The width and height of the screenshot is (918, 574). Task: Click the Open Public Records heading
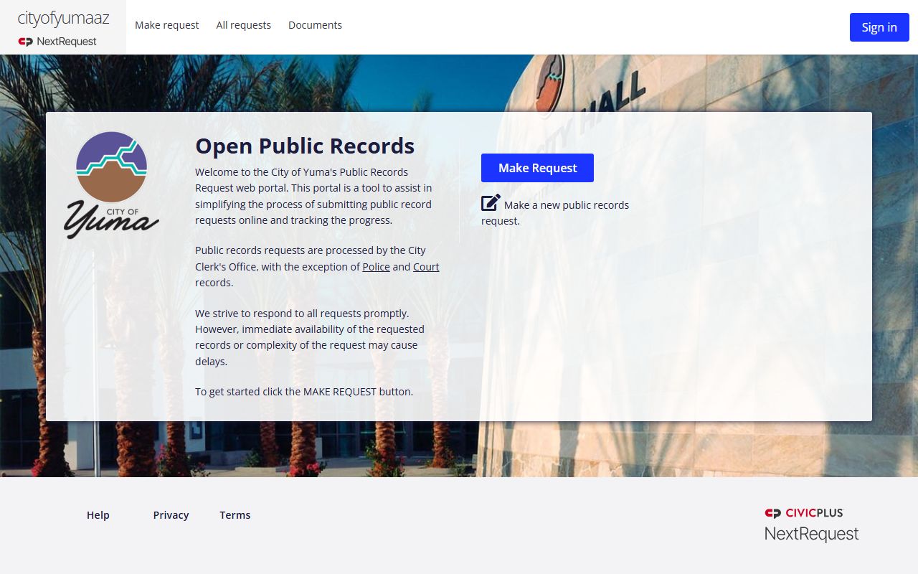pos(305,146)
